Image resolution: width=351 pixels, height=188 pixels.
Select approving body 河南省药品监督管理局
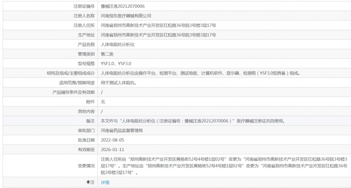(122, 130)
